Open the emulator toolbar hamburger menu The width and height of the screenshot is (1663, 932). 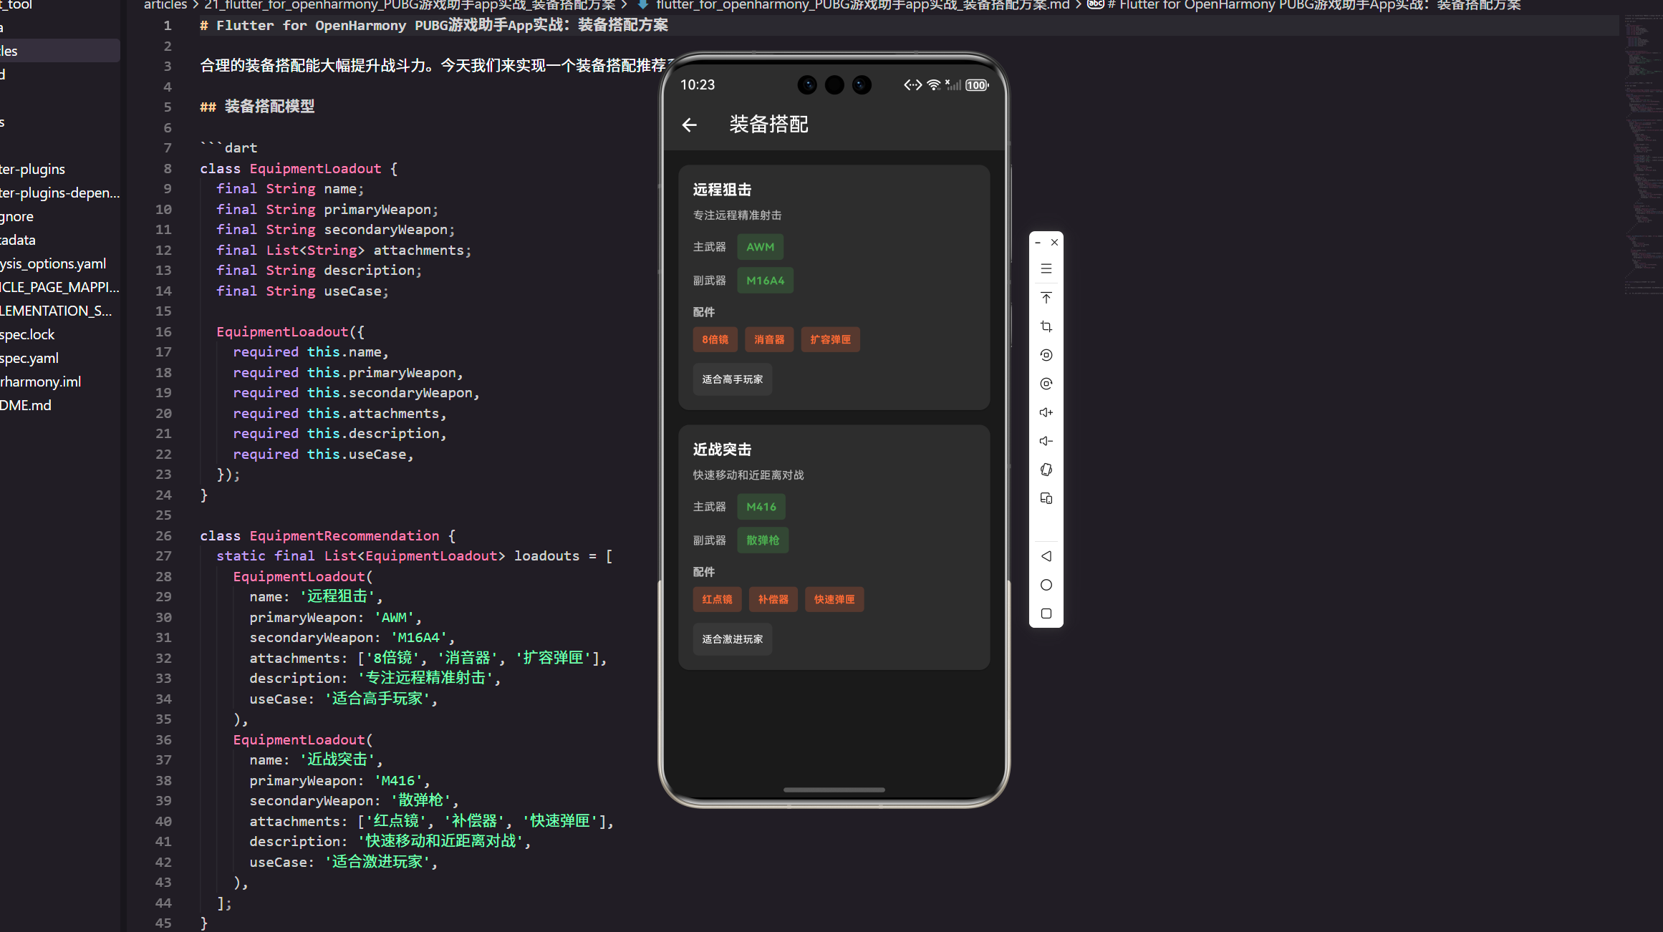tap(1046, 269)
